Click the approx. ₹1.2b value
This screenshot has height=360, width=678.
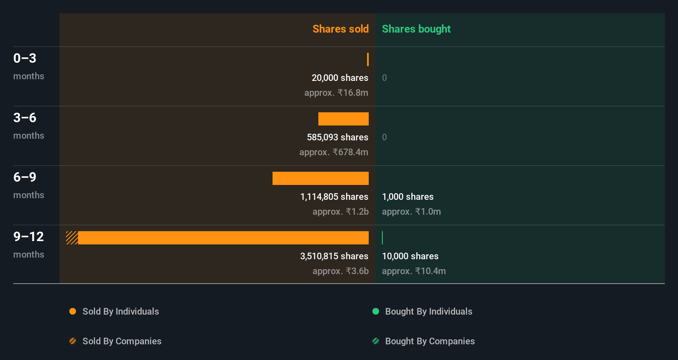(341, 211)
